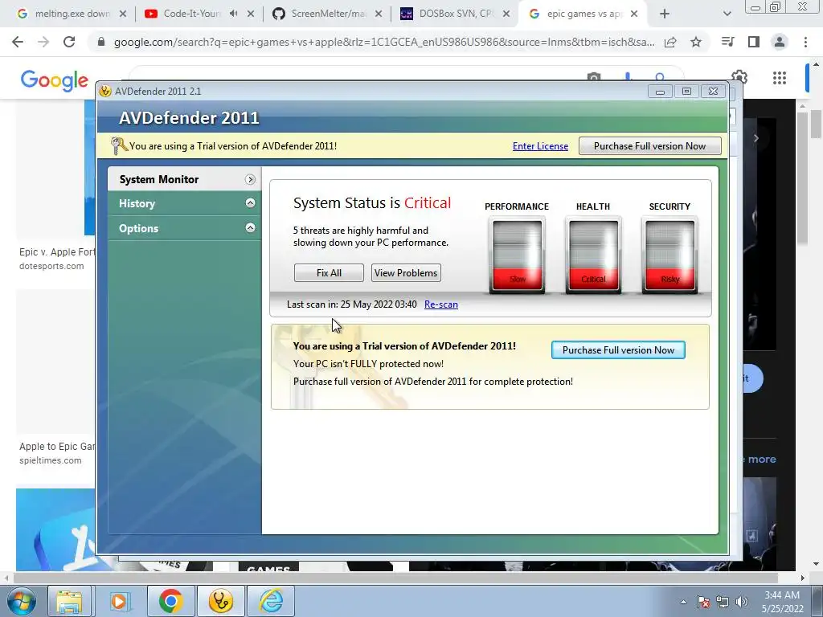Toggle Chrome side panel icon
Image resolution: width=823 pixels, height=617 pixels.
coord(754,42)
